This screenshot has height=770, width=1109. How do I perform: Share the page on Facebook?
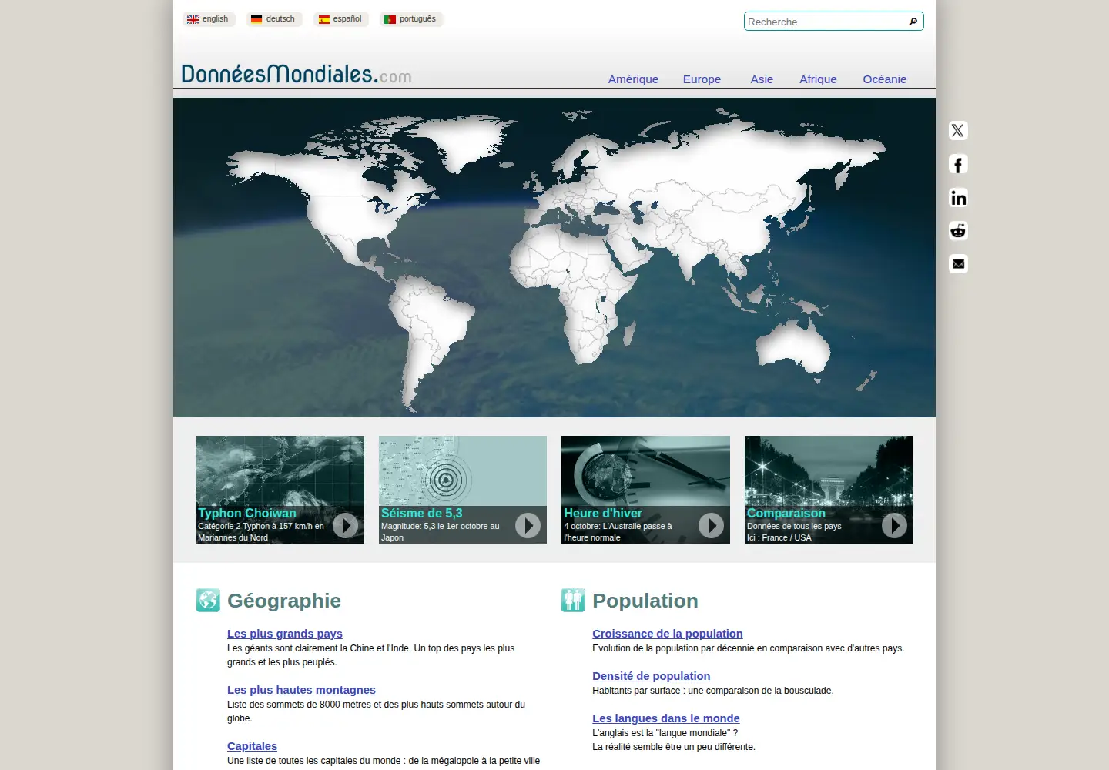[x=958, y=164]
